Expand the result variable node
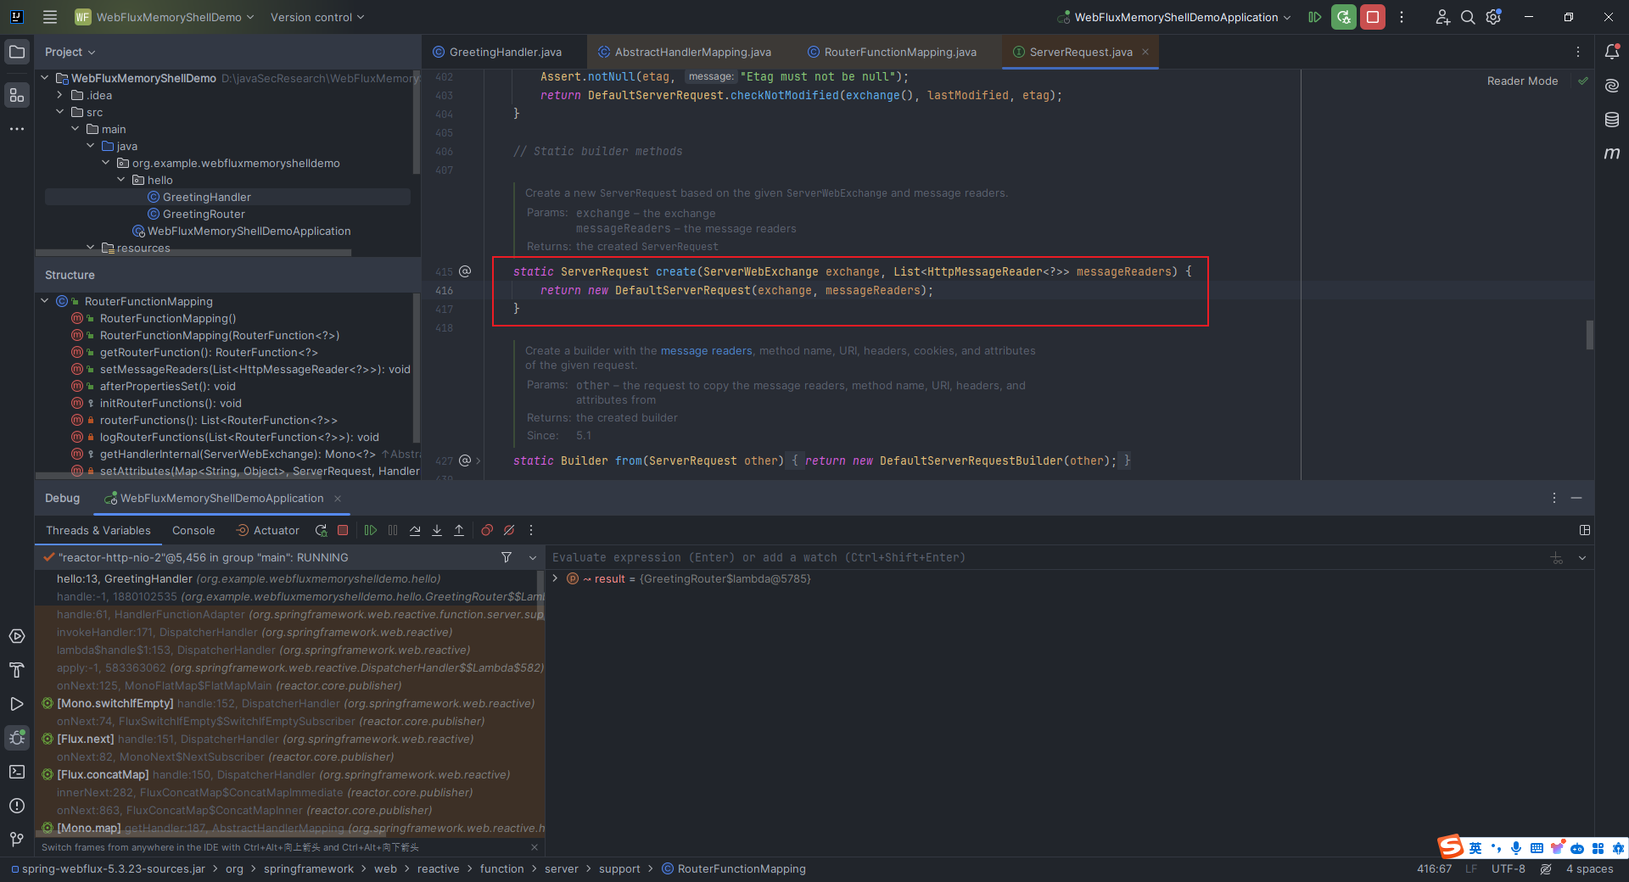The image size is (1629, 882). pyautogui.click(x=556, y=578)
